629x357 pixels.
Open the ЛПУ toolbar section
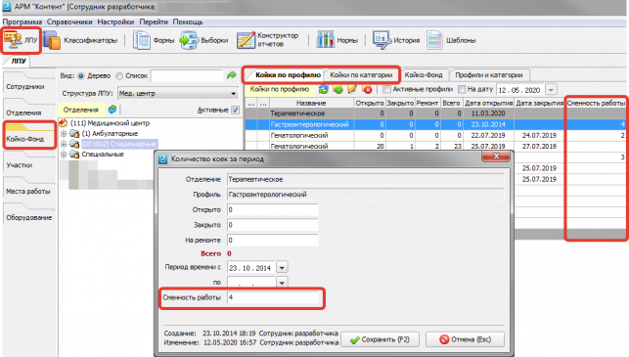click(x=21, y=40)
